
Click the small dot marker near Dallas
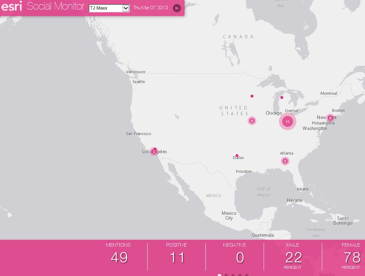[237, 155]
